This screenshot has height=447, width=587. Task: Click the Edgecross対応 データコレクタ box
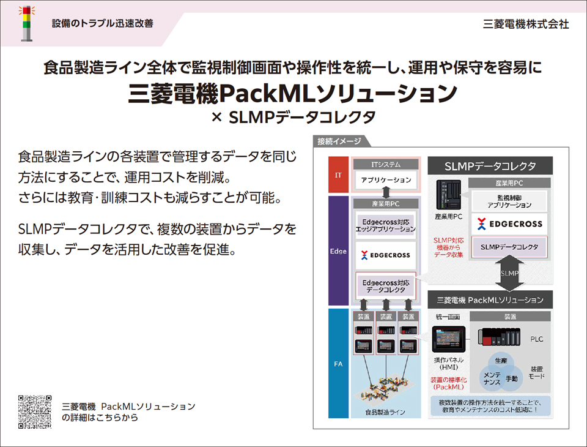coord(385,286)
